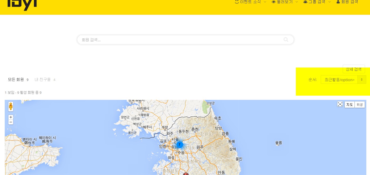
Task: Switch map to 위성 satellite view
Action: pos(360,105)
